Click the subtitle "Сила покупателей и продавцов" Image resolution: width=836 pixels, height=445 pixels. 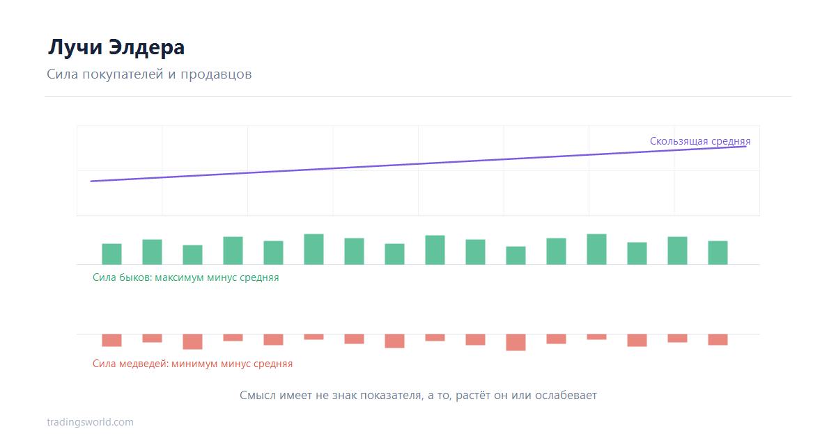[149, 74]
